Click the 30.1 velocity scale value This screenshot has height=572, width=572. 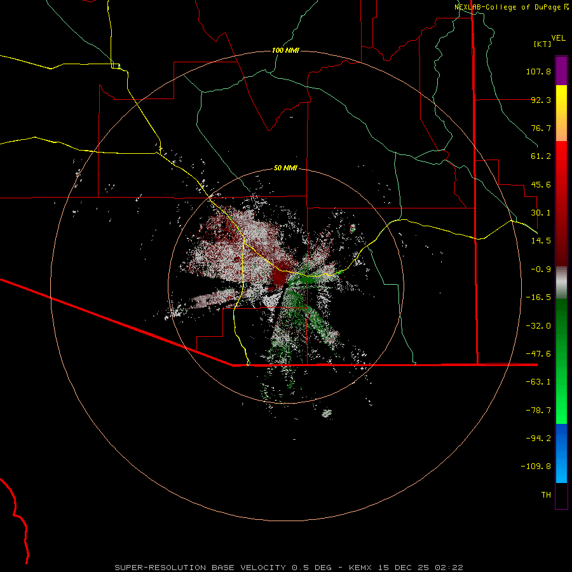[541, 213]
